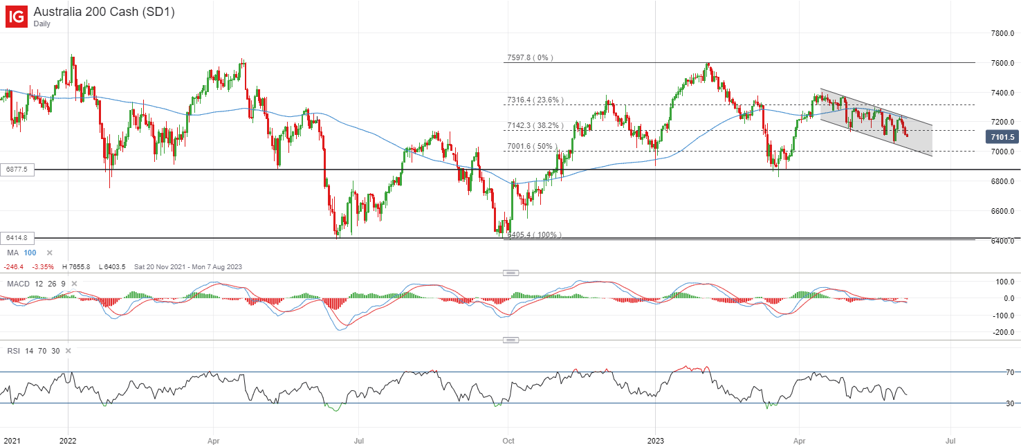This screenshot has width=1021, height=447.
Task: Select the 6405.4 (100%) Fibonacci level label
Action: click(534, 235)
